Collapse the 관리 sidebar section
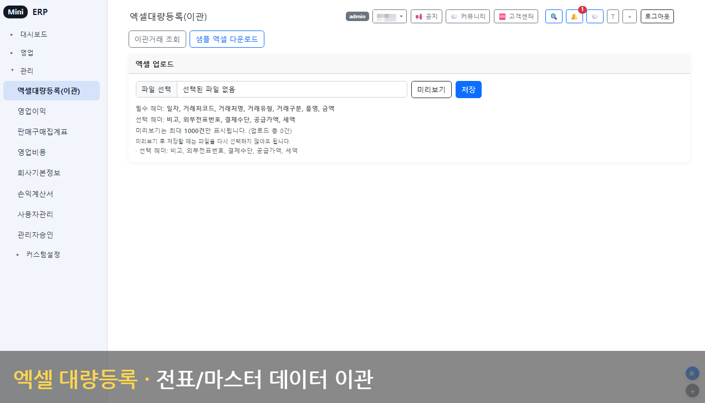Screen dimensions: 705x403 tap(27, 71)
